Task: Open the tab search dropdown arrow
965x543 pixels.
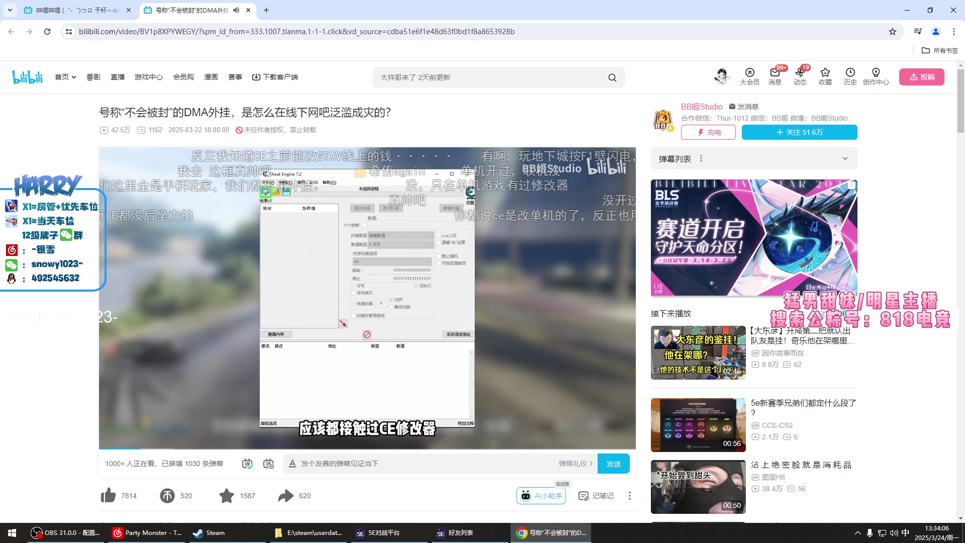Action: pyautogui.click(x=10, y=10)
